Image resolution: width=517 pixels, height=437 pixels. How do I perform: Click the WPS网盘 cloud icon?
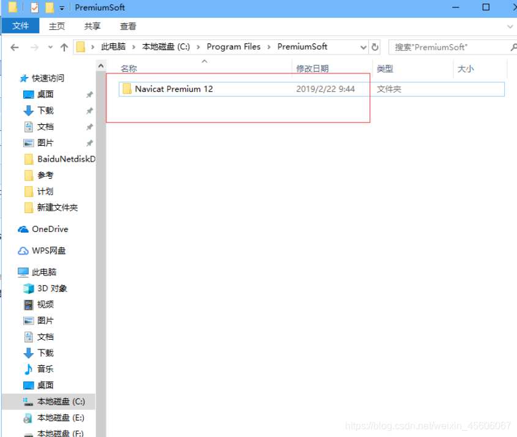point(23,251)
